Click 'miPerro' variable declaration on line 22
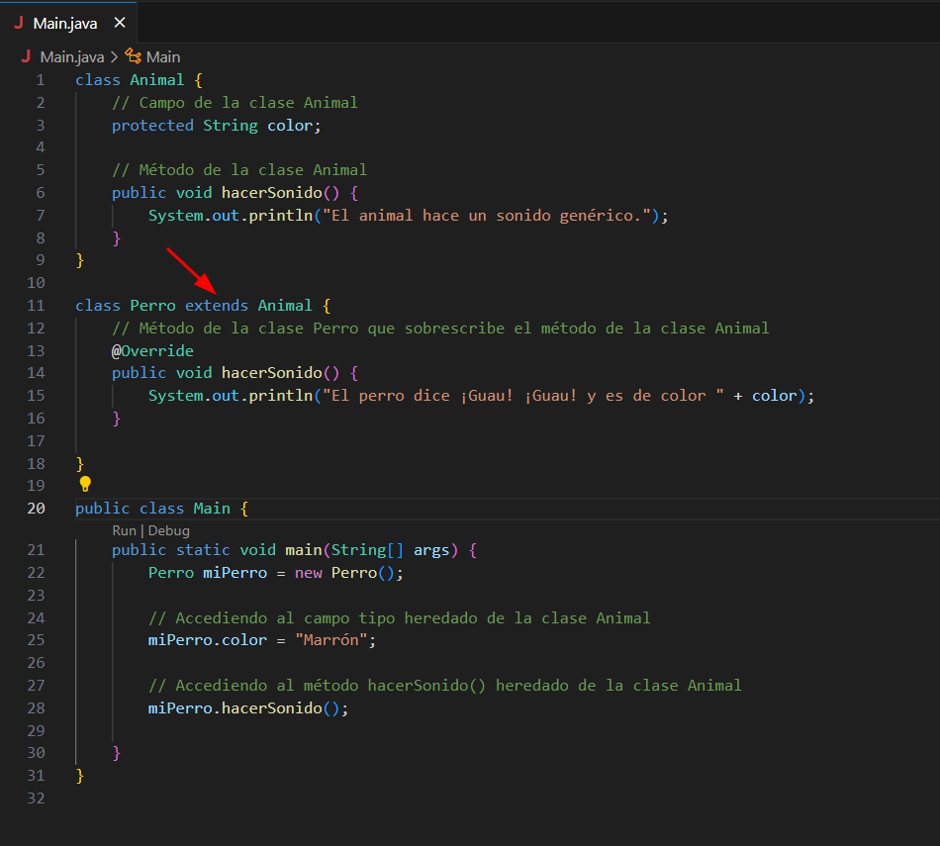Screen dimensions: 940x846 coord(235,573)
